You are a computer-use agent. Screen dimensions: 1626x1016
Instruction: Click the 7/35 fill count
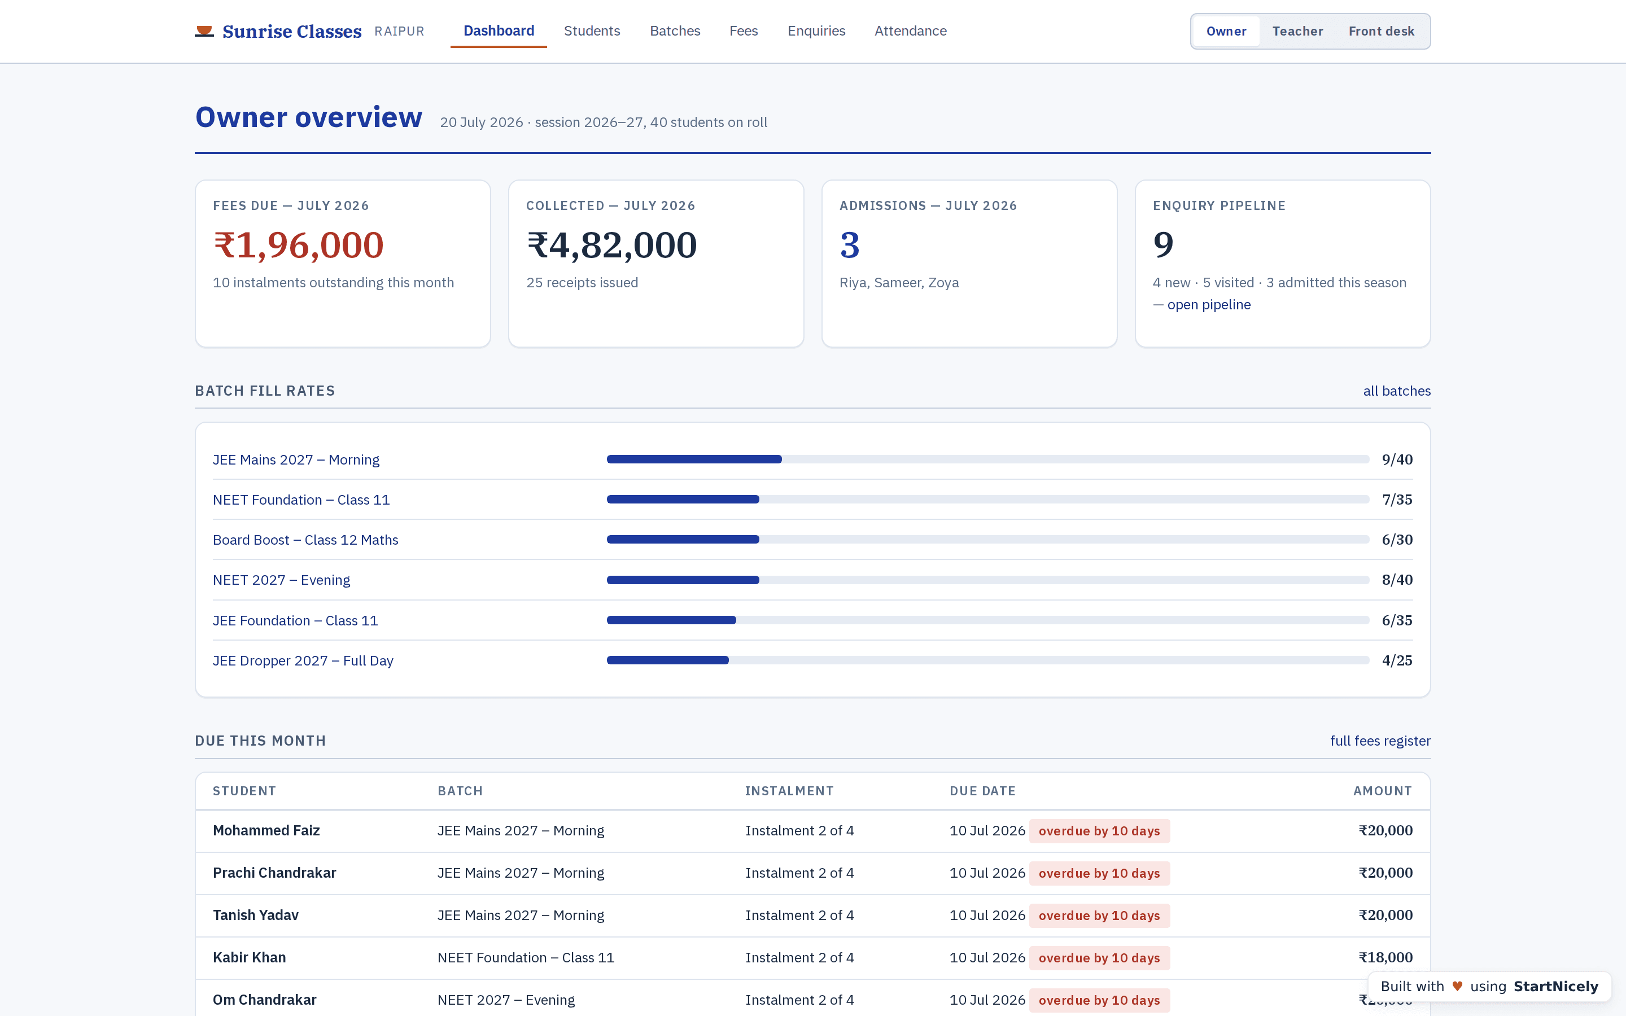(1397, 500)
